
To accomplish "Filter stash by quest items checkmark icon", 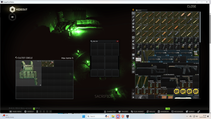I will click(x=133, y=72).
